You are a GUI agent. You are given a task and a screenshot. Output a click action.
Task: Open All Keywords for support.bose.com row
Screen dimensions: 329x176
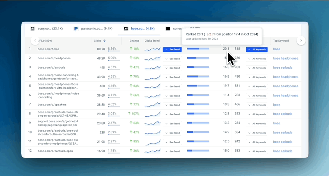tap(257, 123)
